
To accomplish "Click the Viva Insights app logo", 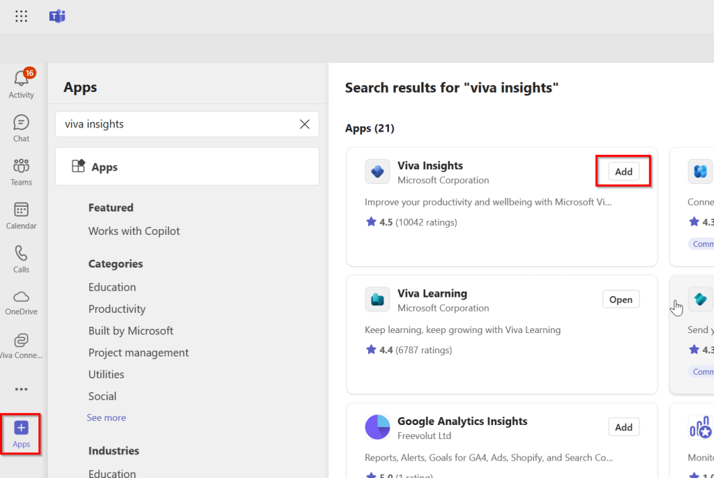I will pyautogui.click(x=377, y=172).
